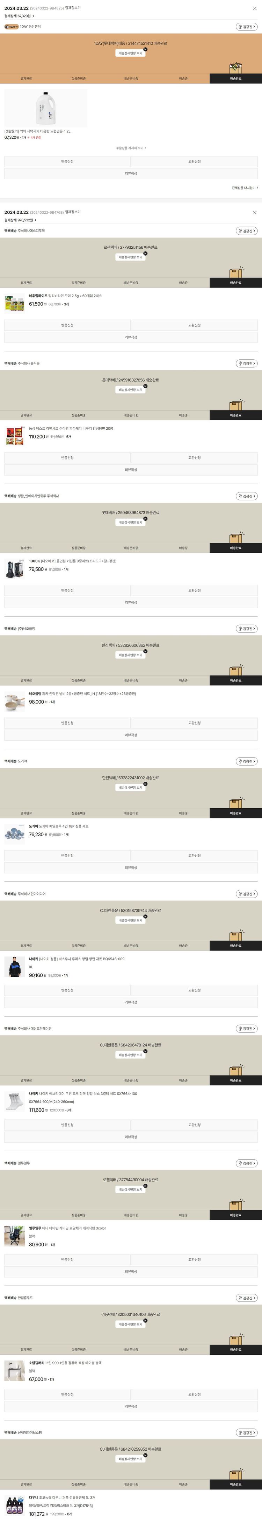Click 반품신청 for the detergent order
The height and width of the screenshot is (1521, 262).
[67, 161]
